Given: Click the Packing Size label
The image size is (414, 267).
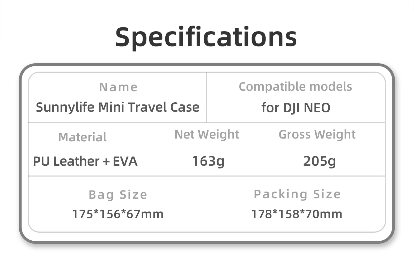Looking at the screenshot, I should click(x=297, y=194).
